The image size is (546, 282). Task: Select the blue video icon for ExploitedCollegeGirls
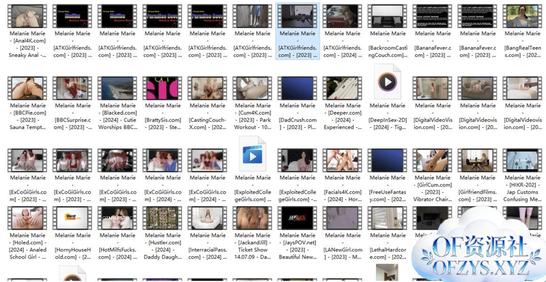tap(253, 155)
